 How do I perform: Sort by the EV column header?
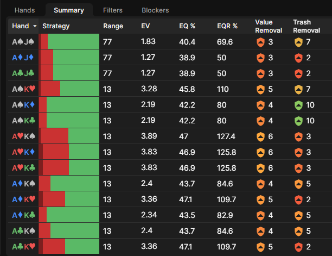(145, 26)
